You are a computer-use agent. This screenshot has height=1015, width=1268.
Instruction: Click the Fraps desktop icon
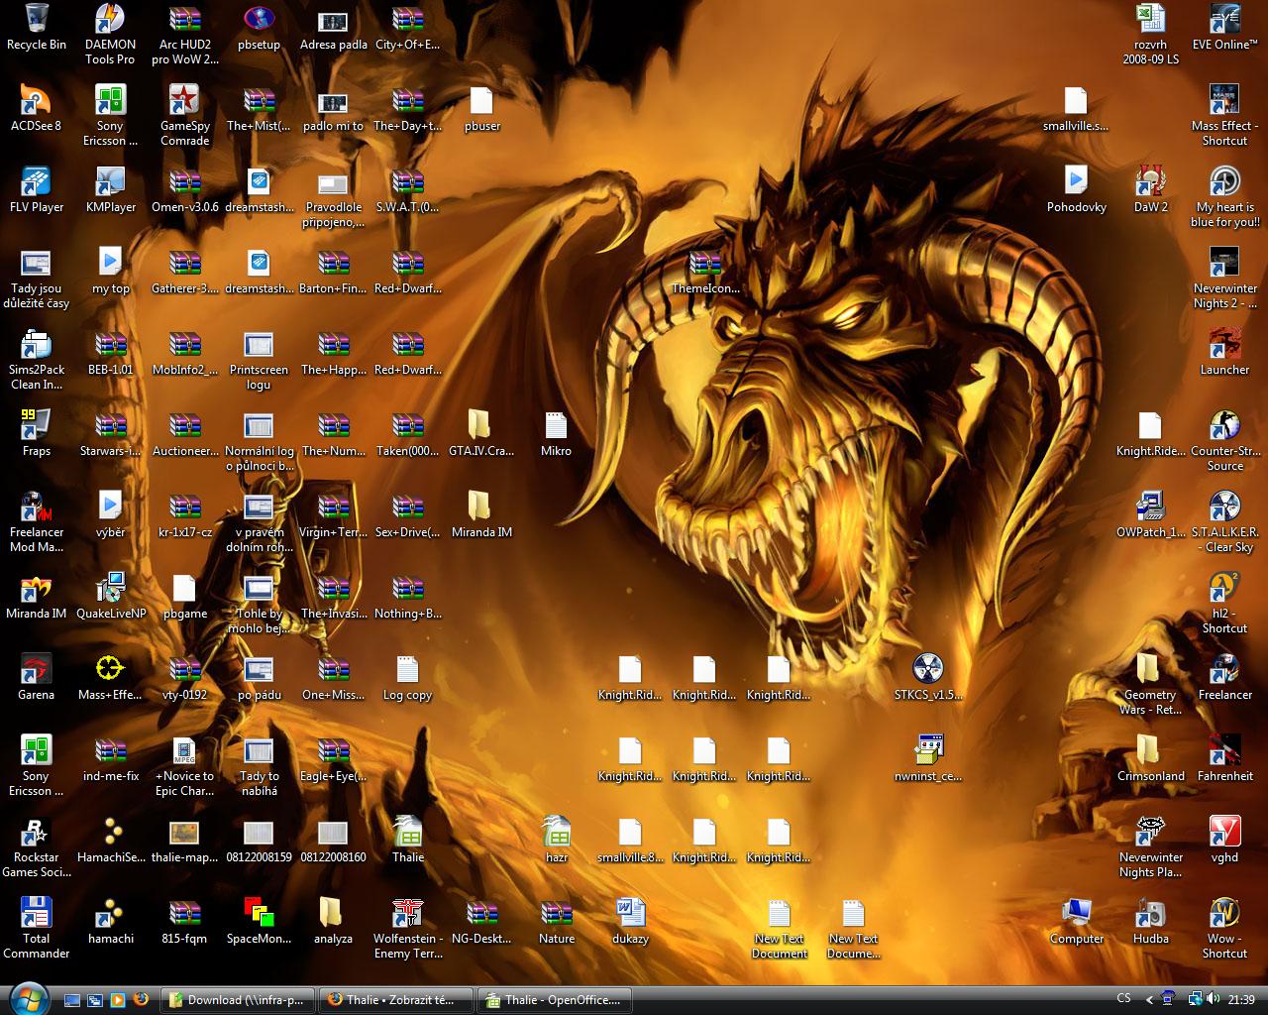click(37, 426)
